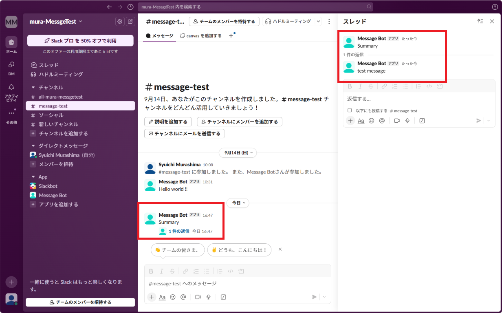The height and width of the screenshot is (313, 502).
Task: Check the also post to #message-test box
Action: click(x=350, y=110)
